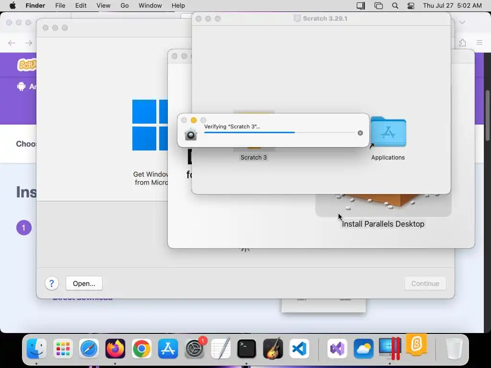
Task: Open System Settings in the dock
Action: 195,348
